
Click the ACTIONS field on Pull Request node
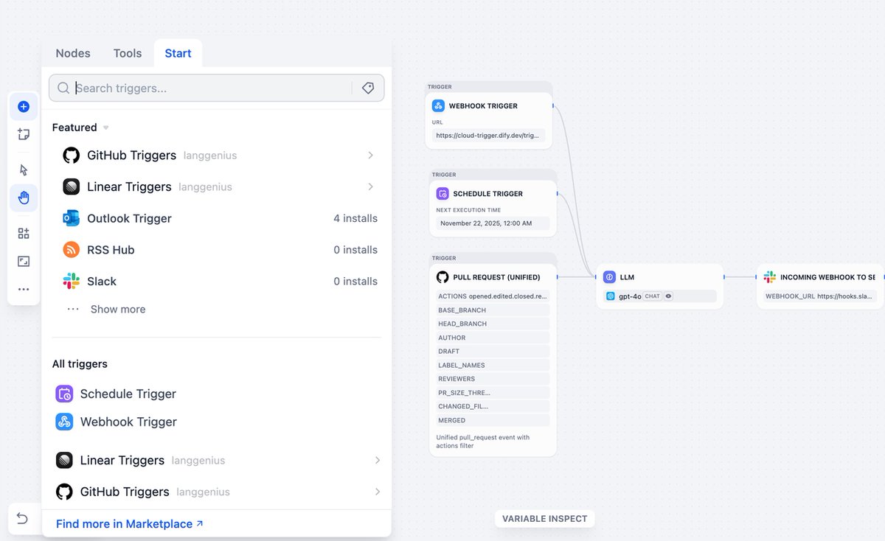click(493, 296)
